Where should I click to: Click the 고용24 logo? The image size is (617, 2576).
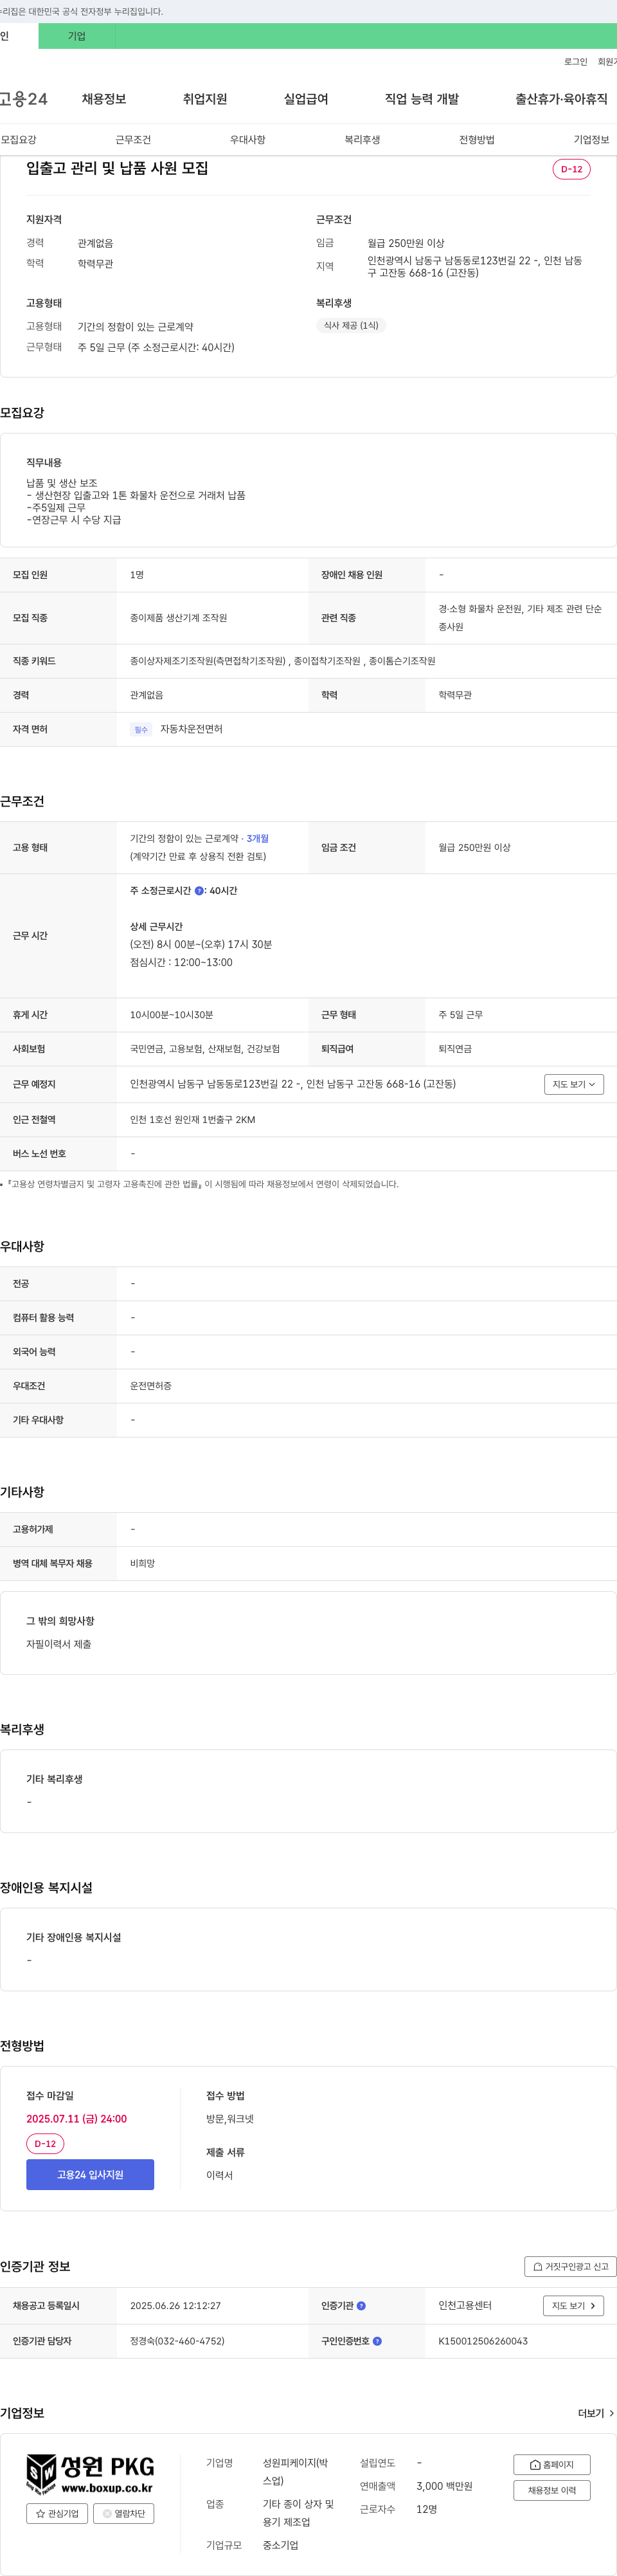[x=23, y=99]
